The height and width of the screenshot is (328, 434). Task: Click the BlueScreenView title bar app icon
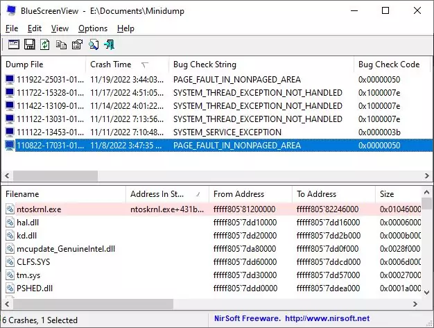(x=11, y=10)
